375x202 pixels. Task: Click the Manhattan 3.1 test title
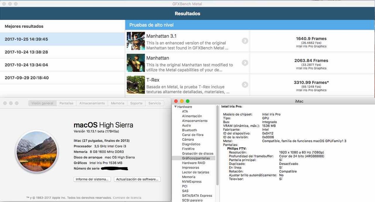tap(161, 36)
